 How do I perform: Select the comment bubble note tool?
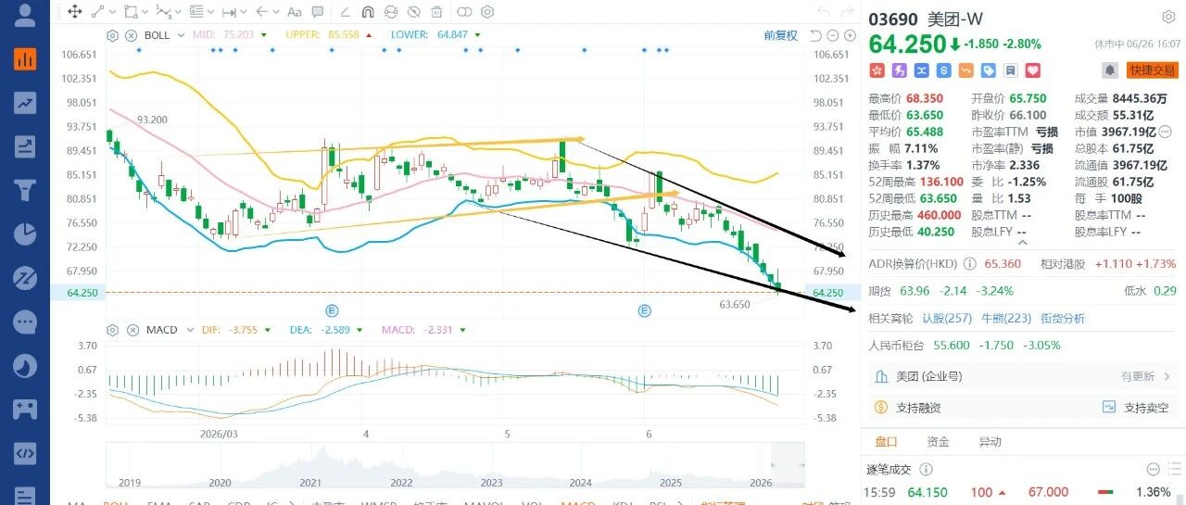point(319,12)
